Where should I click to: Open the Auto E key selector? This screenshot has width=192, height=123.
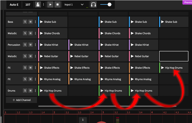pos(14,5)
